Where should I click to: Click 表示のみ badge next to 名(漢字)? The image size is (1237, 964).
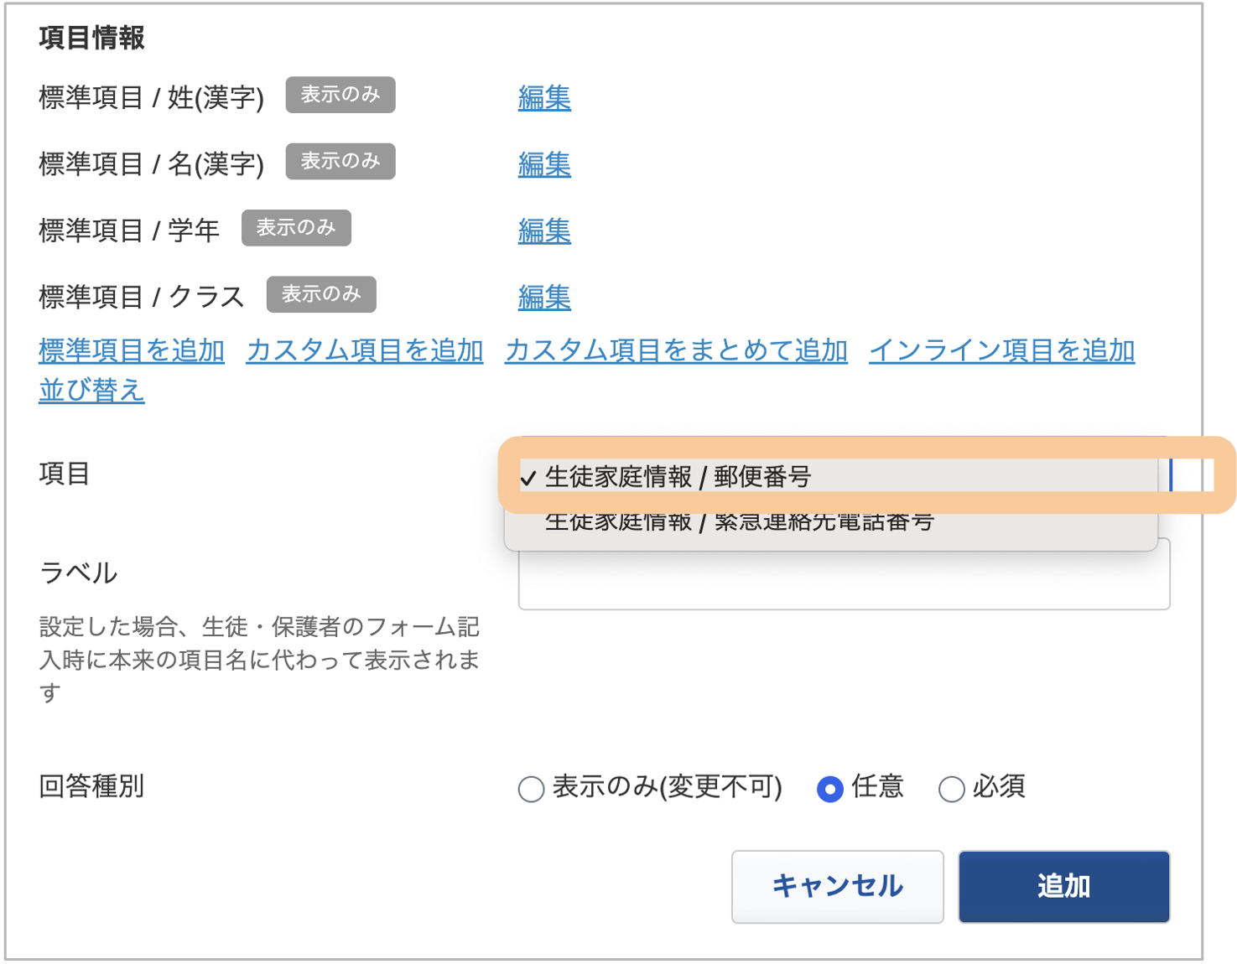point(340,161)
